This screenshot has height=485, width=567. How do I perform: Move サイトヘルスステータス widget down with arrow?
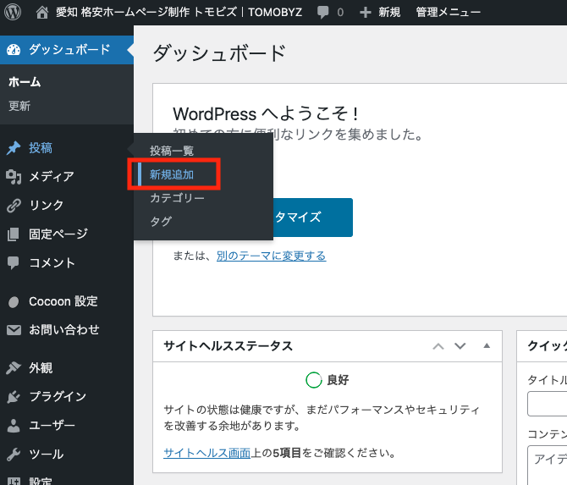click(460, 346)
